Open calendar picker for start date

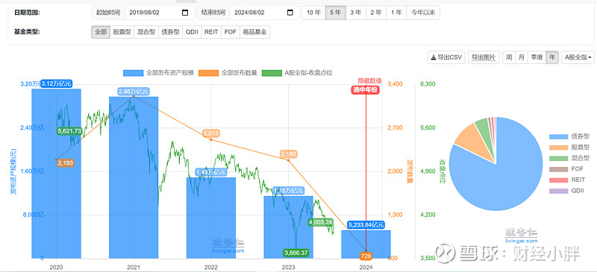(x=185, y=13)
